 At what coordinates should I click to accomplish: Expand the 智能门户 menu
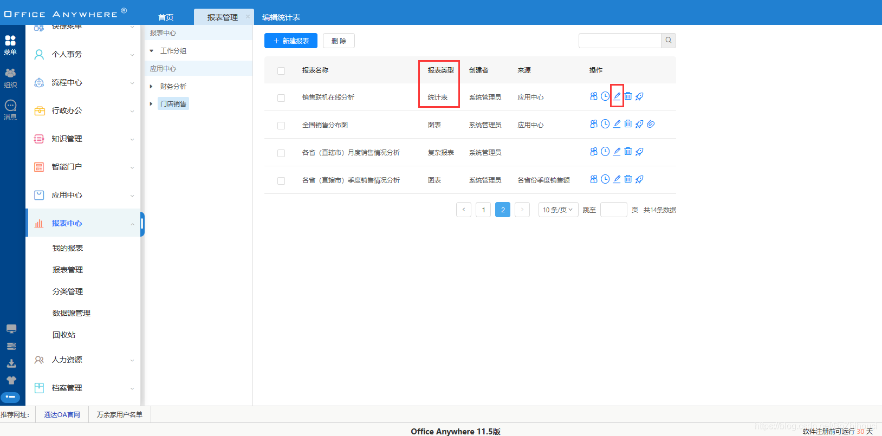83,167
